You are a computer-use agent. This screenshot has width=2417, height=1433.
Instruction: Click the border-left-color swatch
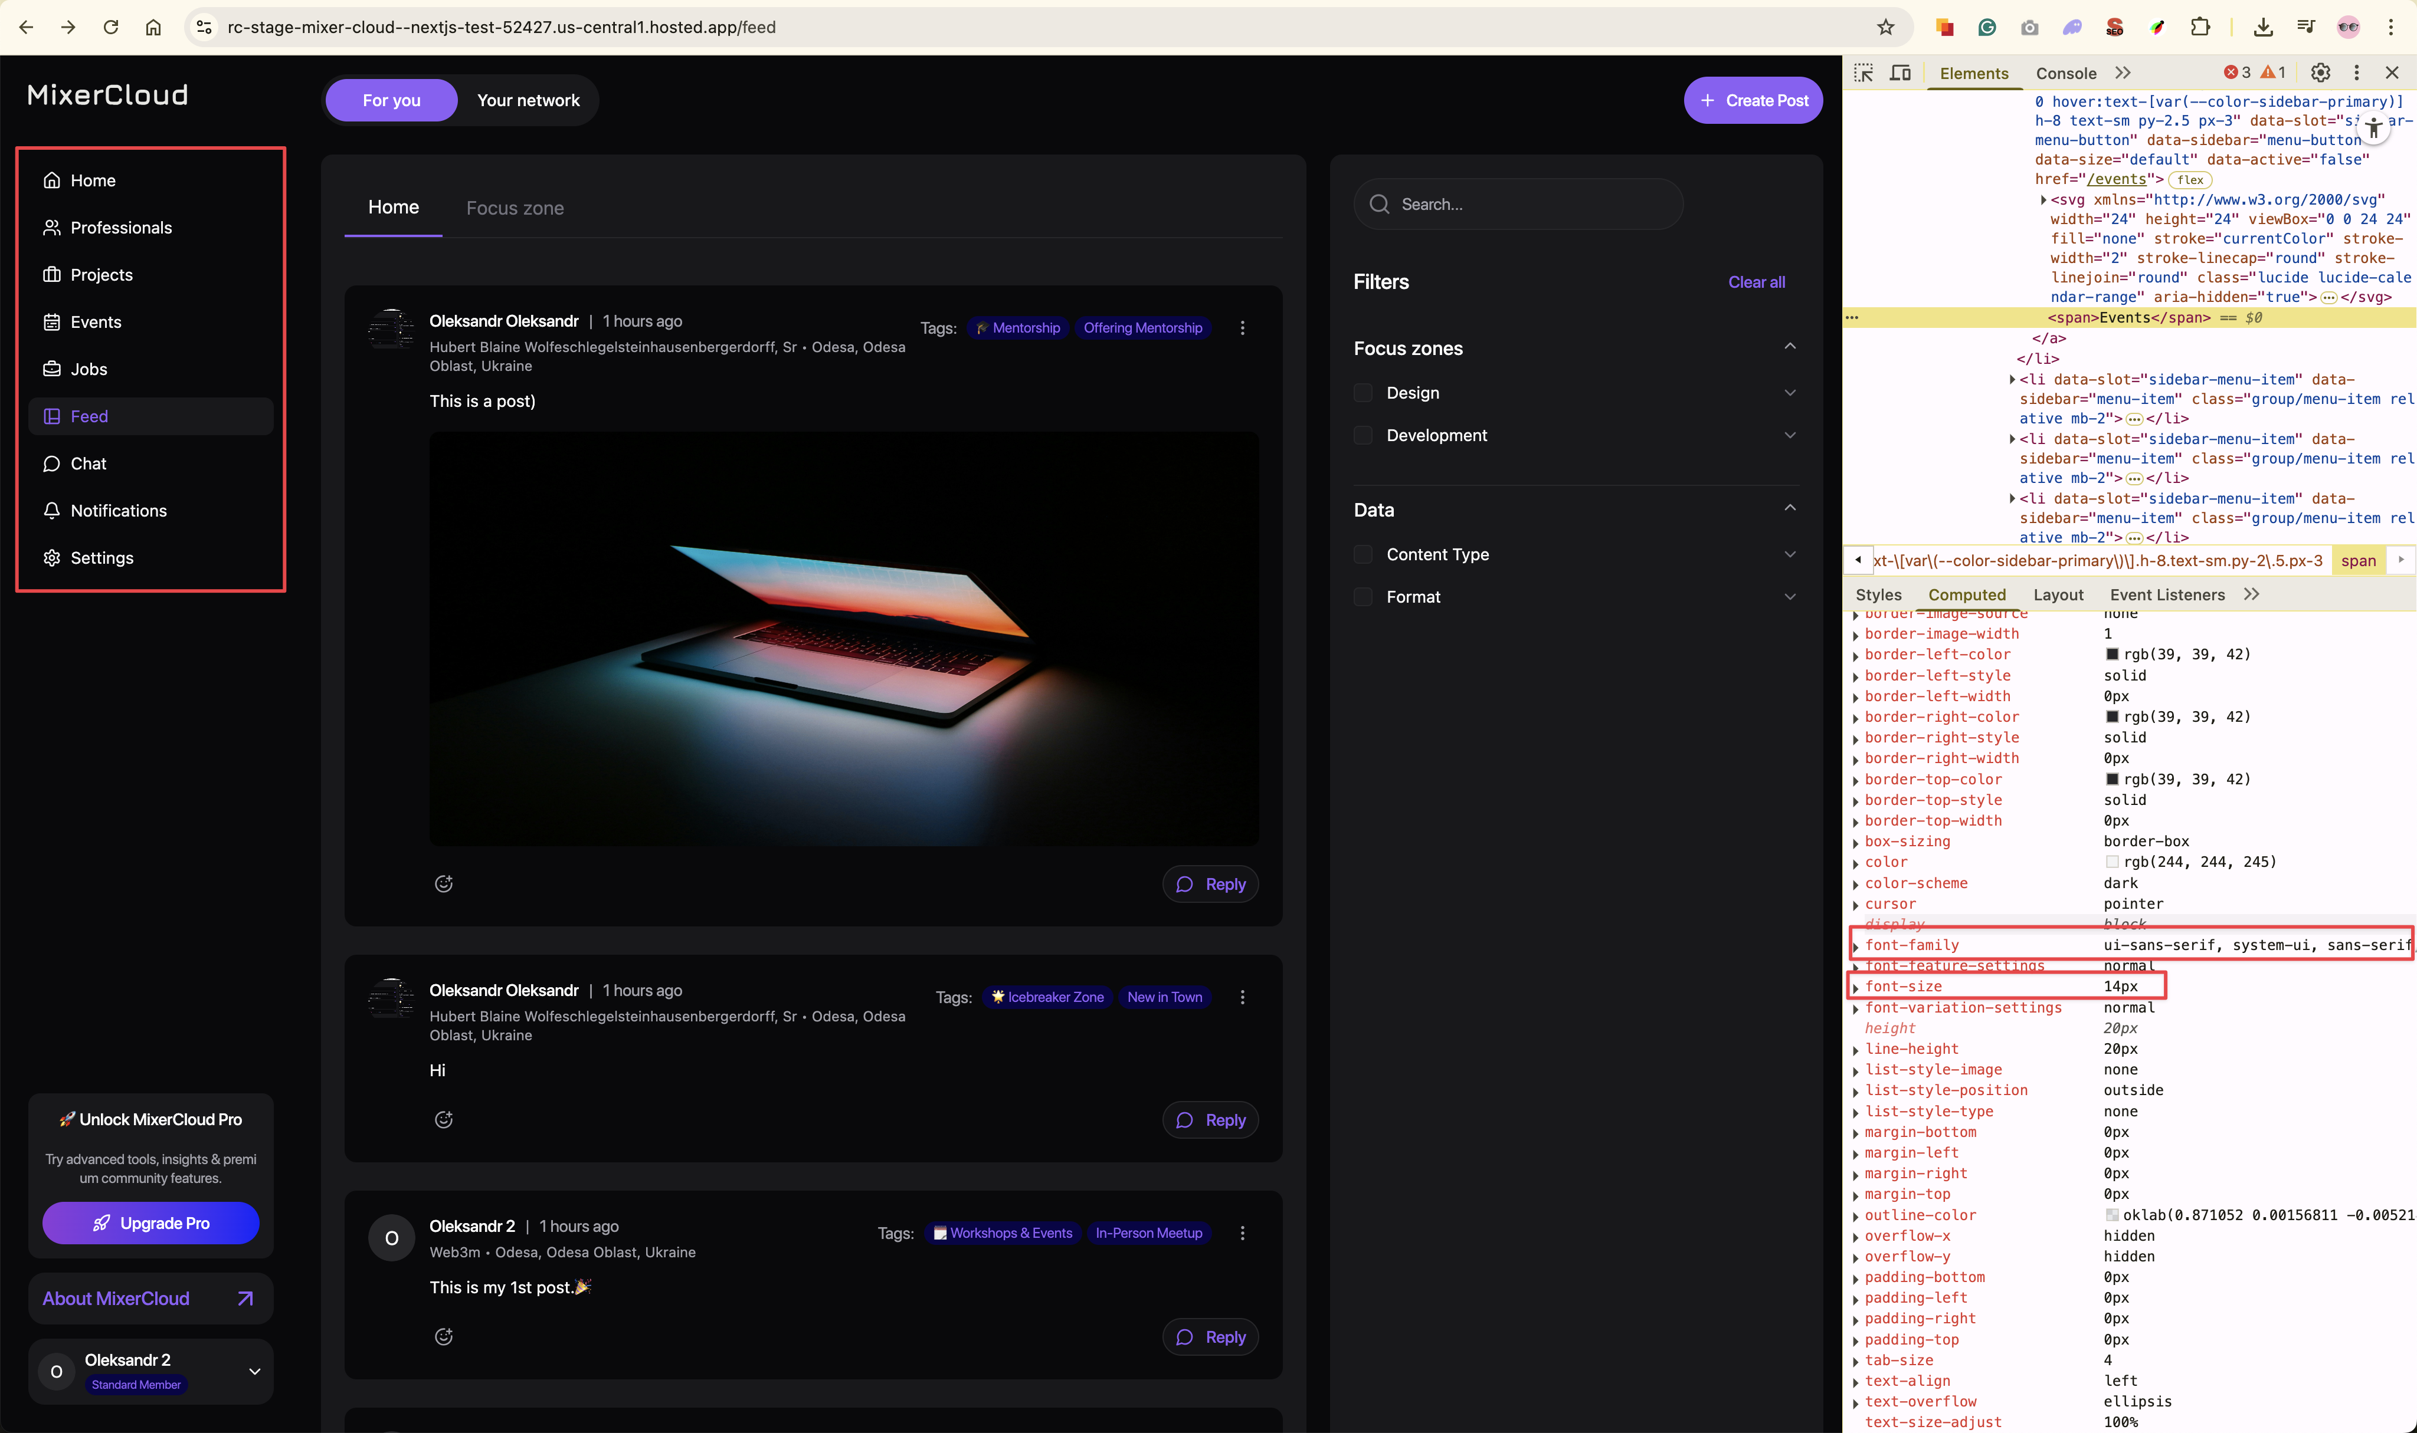click(2113, 655)
